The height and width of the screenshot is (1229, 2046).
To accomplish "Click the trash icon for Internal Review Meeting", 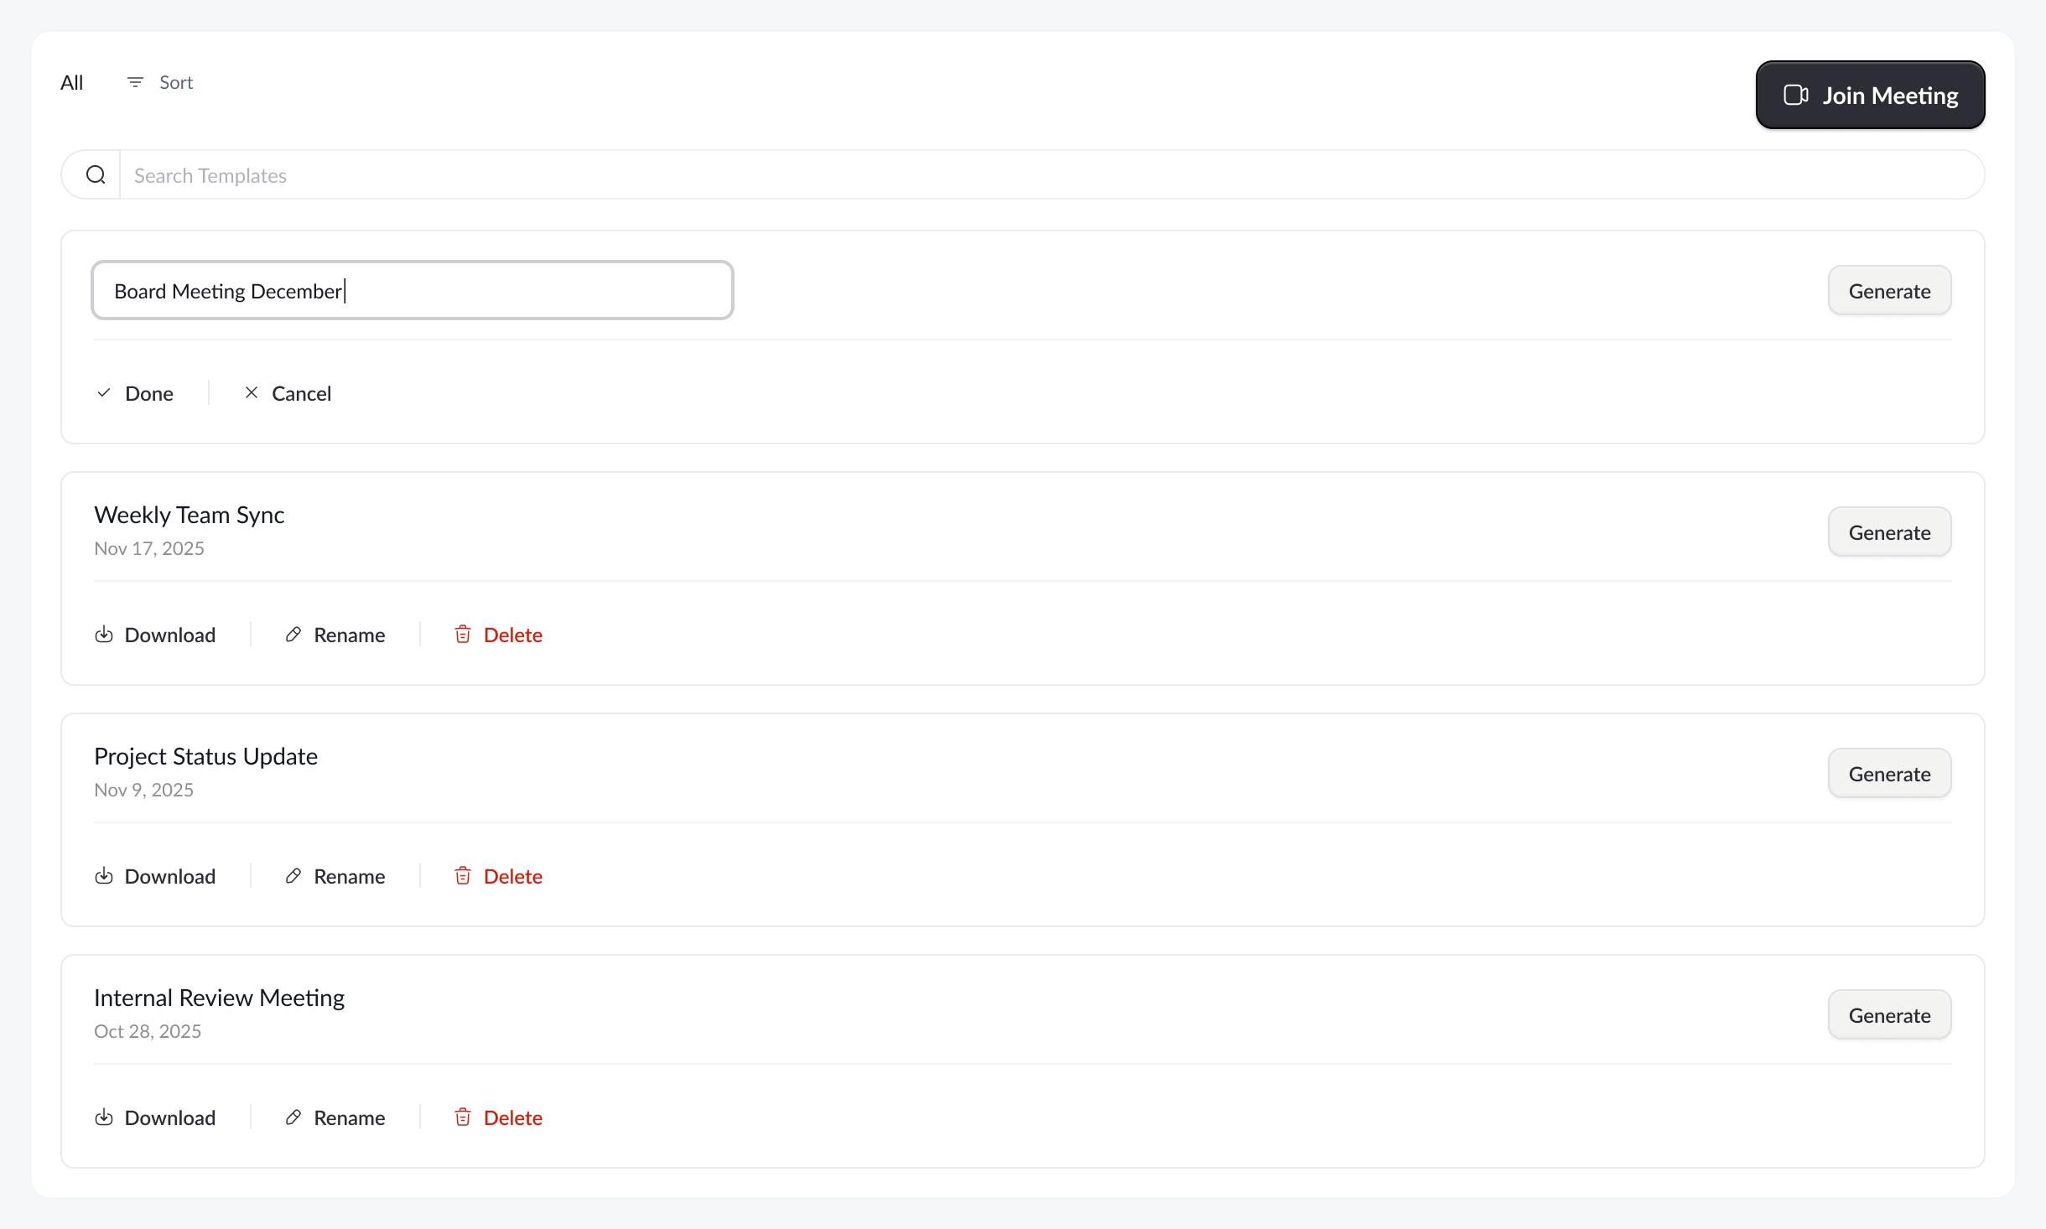I will click(463, 1118).
